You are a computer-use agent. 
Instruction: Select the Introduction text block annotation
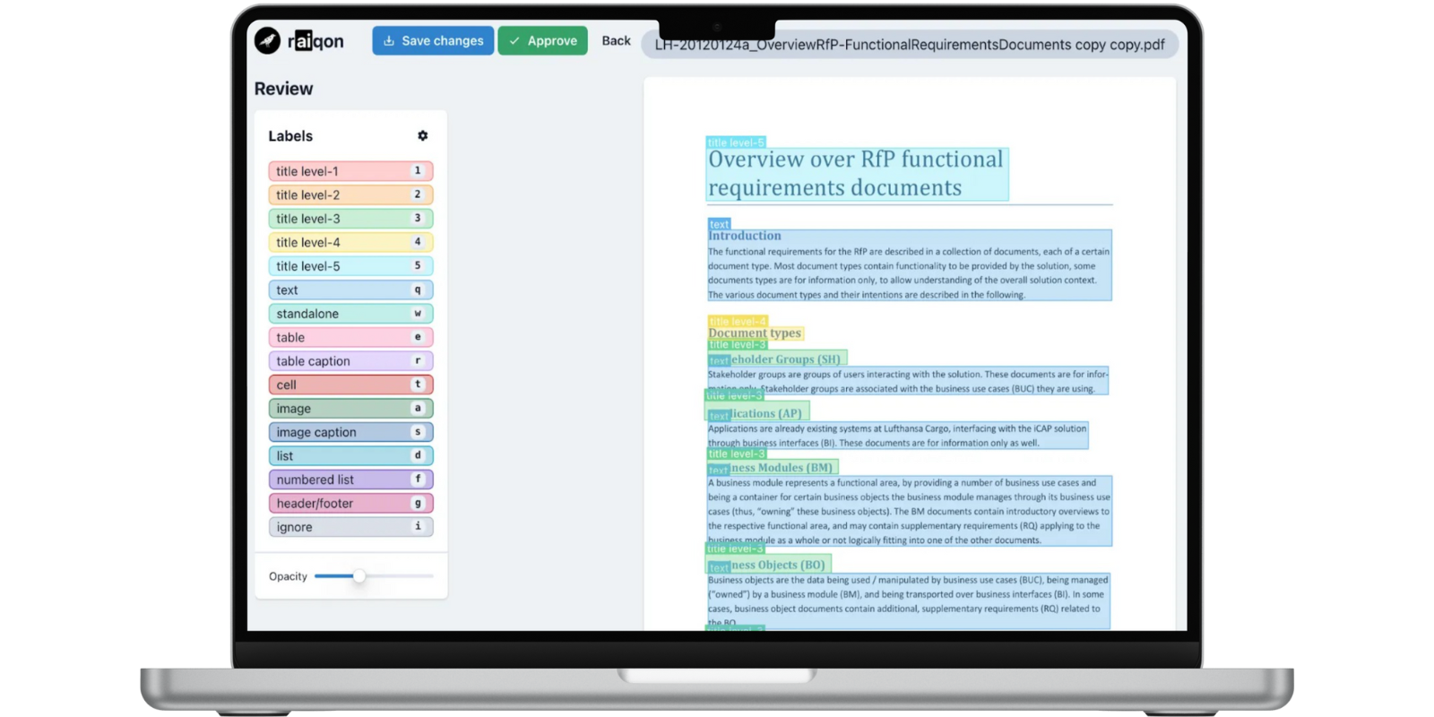coord(909,265)
